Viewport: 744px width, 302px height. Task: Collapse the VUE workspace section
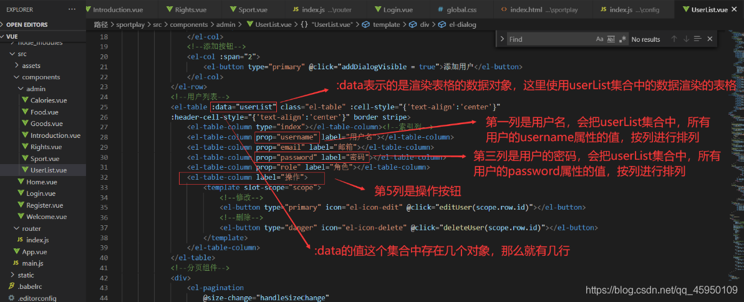click(42, 37)
